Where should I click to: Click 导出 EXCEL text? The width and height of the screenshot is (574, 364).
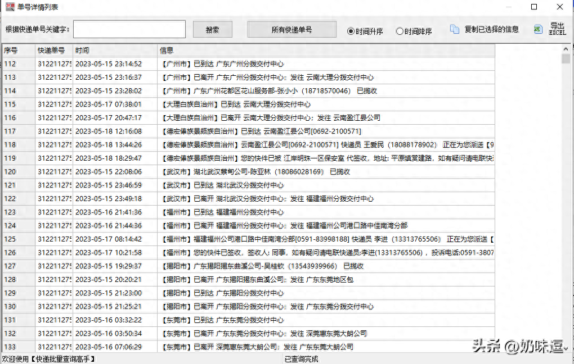pyautogui.click(x=557, y=29)
